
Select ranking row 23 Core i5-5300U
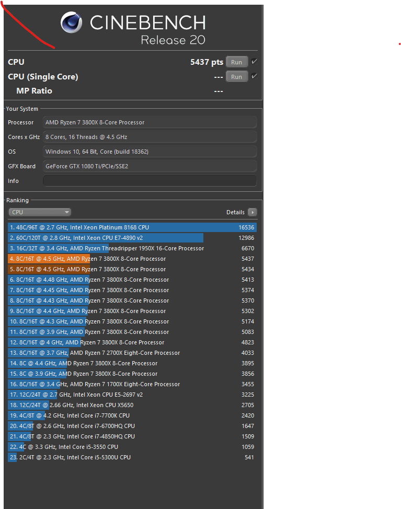coord(132,457)
